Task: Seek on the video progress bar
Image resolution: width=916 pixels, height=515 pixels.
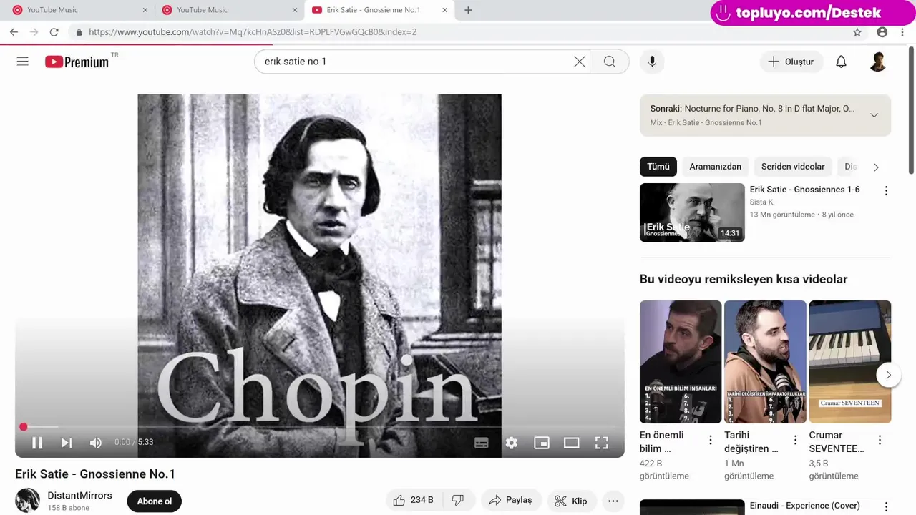Action: coord(320,427)
